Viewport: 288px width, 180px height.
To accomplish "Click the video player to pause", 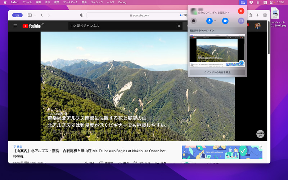I will point(138,86).
